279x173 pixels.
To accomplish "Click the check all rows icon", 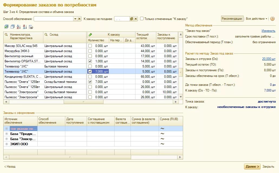I will point(6,27).
